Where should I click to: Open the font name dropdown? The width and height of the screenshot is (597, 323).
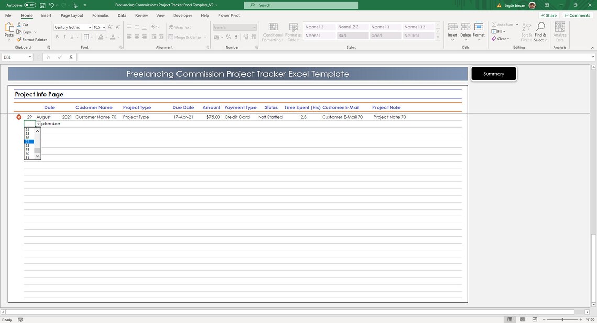(x=90, y=27)
